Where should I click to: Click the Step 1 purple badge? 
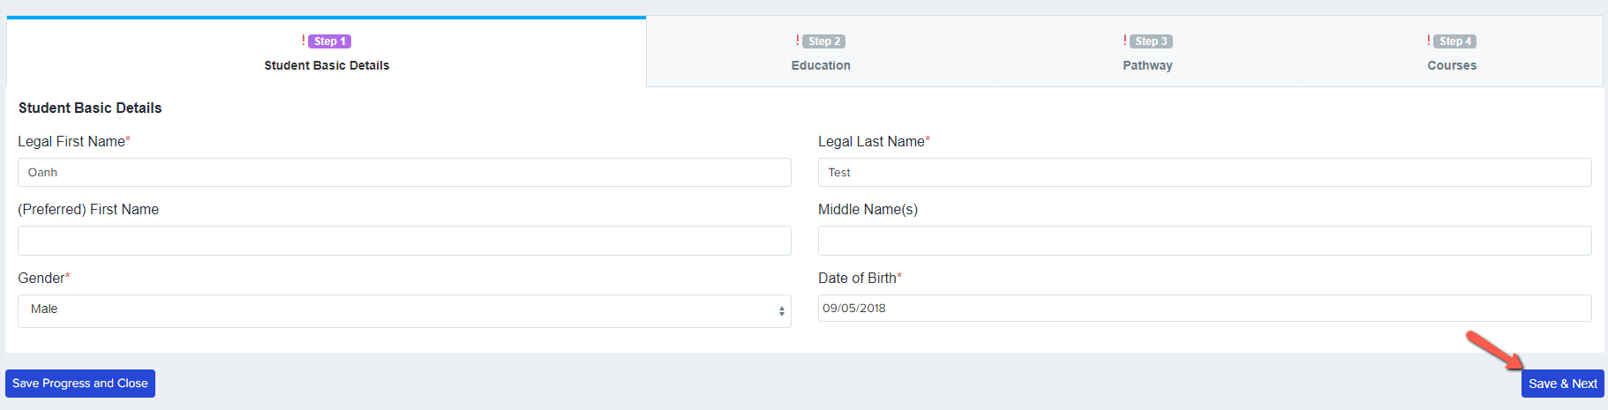(329, 41)
